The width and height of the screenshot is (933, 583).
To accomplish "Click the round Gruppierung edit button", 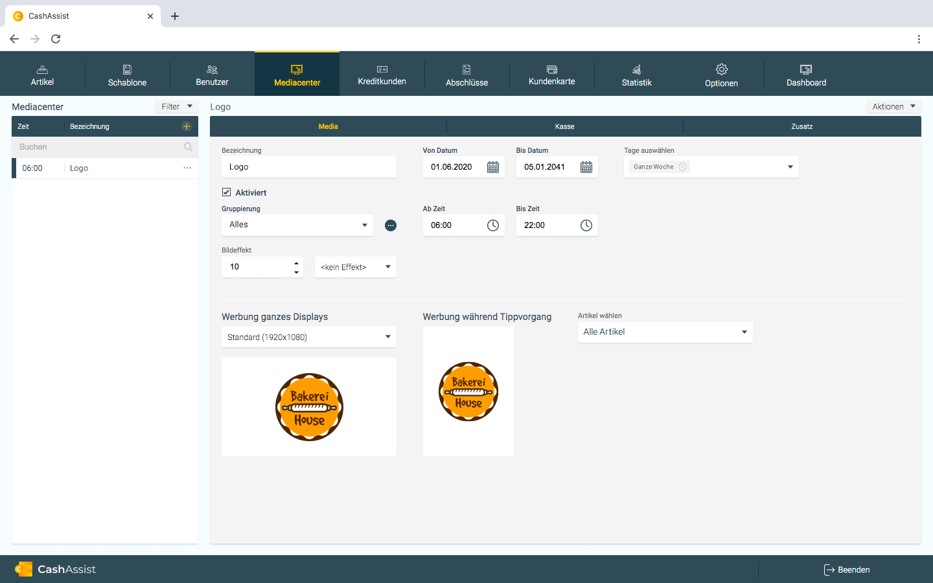I will click(391, 225).
